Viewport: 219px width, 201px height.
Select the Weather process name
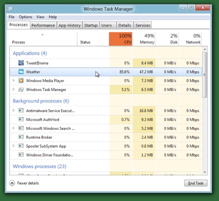[33, 72]
